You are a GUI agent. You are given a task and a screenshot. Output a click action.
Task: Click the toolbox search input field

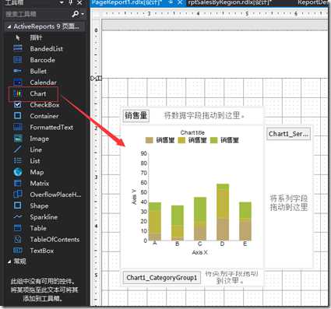[37, 14]
